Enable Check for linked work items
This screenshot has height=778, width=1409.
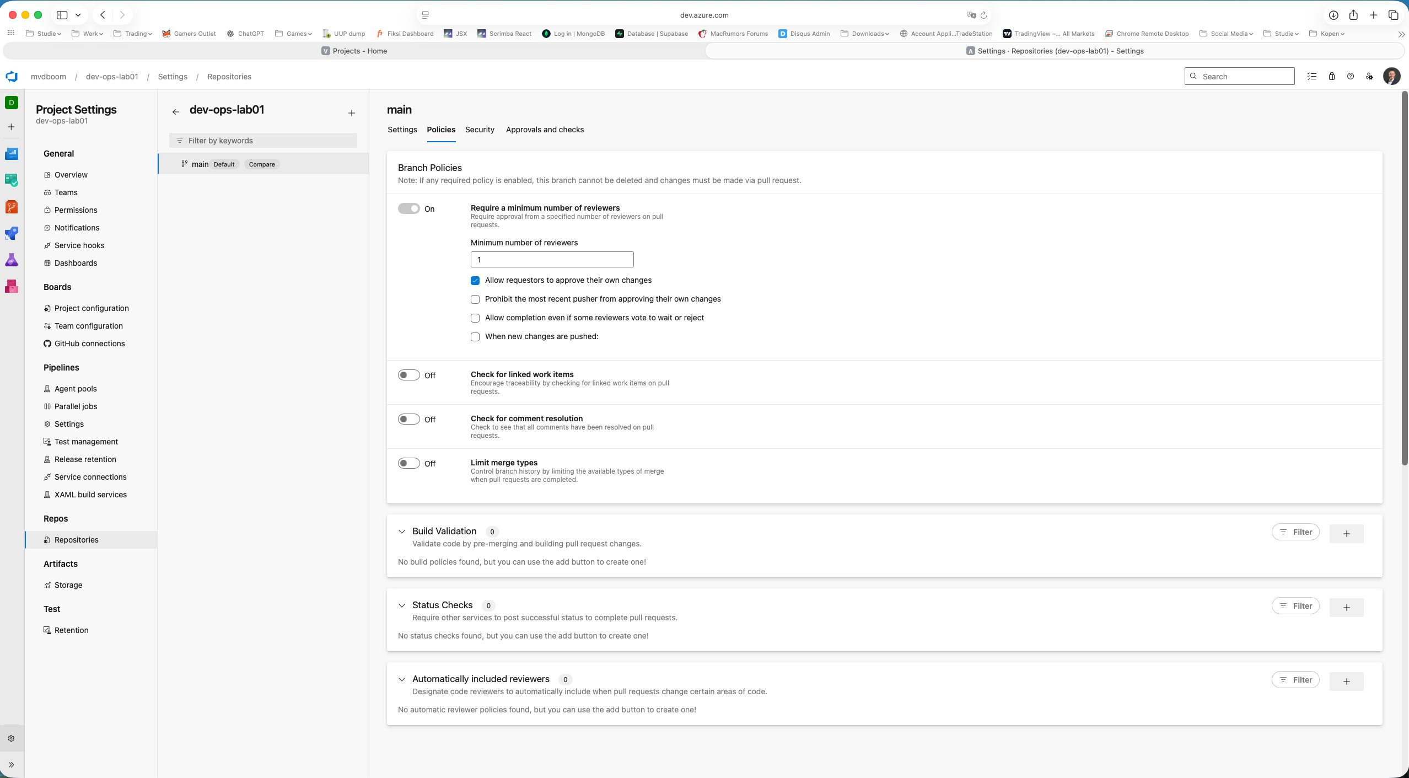[x=408, y=375]
